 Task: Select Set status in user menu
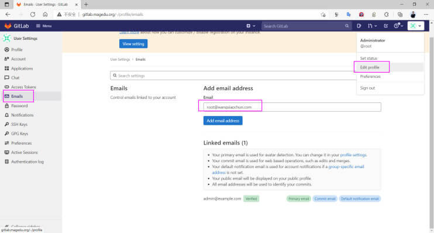pyautogui.click(x=368, y=58)
